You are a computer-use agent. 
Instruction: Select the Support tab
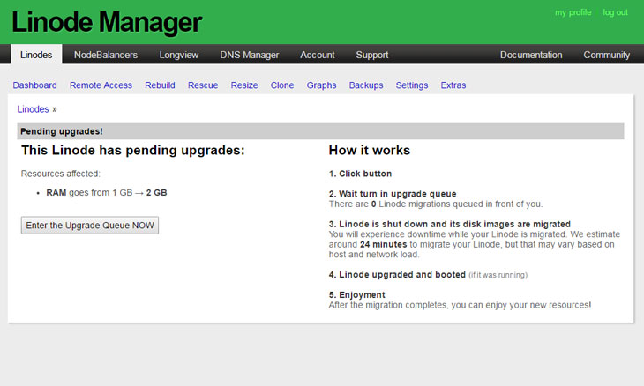coord(372,55)
